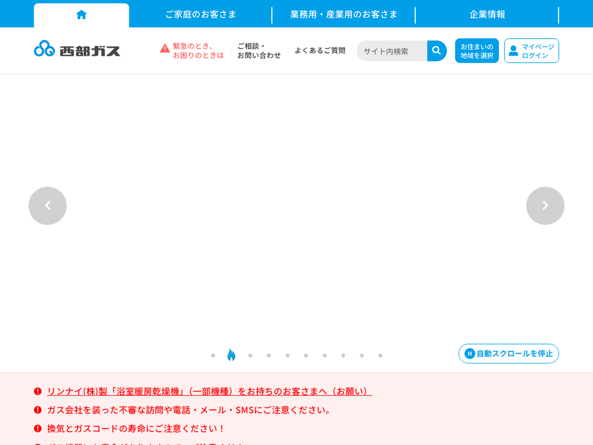593x445 pixels.
Task: Go to previous slide with left arrow
Action: 47,206
